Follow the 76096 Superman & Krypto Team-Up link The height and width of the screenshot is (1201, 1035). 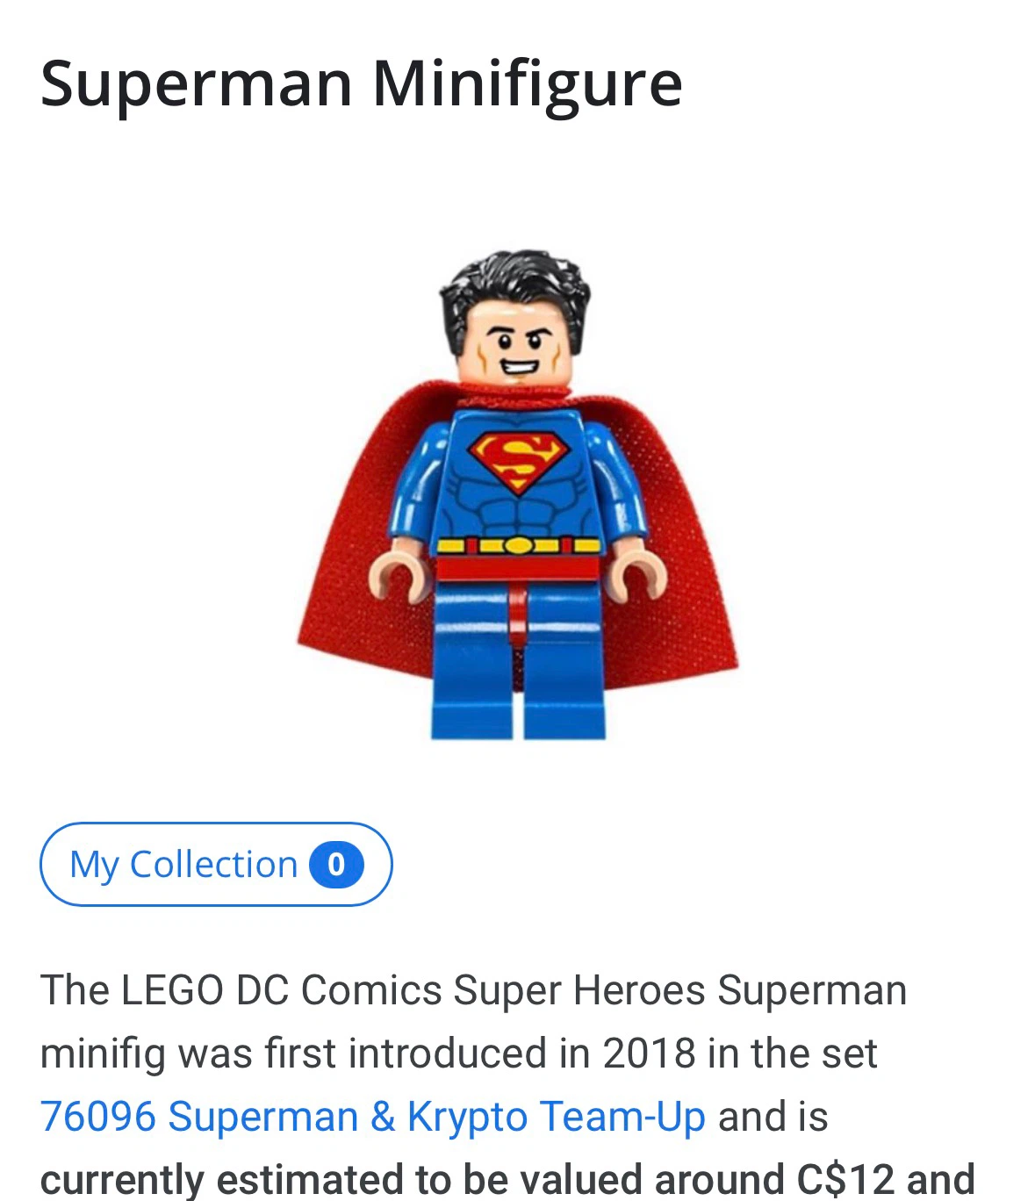pyautogui.click(x=373, y=1117)
